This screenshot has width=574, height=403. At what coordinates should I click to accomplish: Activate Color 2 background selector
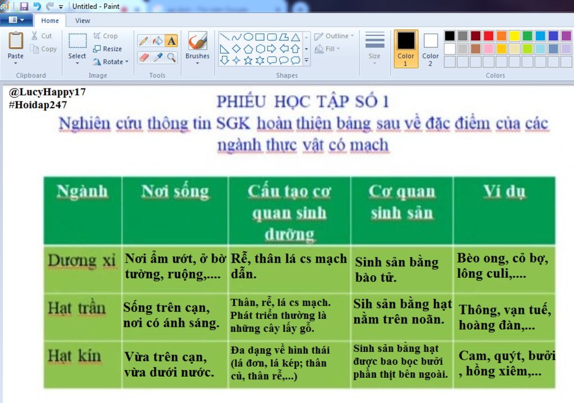(x=430, y=49)
